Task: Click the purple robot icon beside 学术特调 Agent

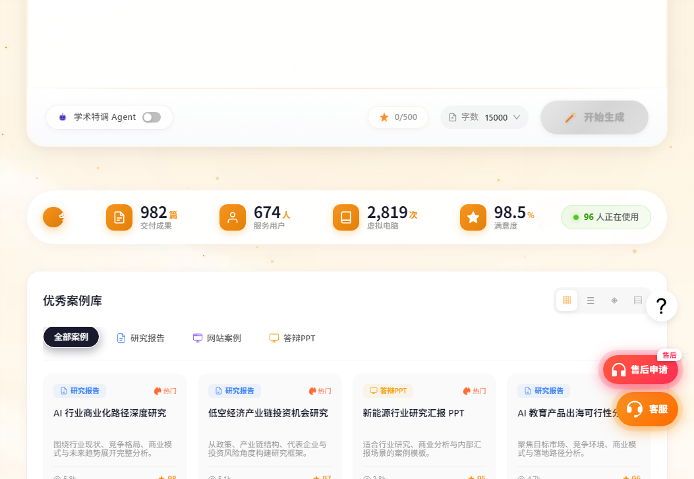Action: coord(63,117)
